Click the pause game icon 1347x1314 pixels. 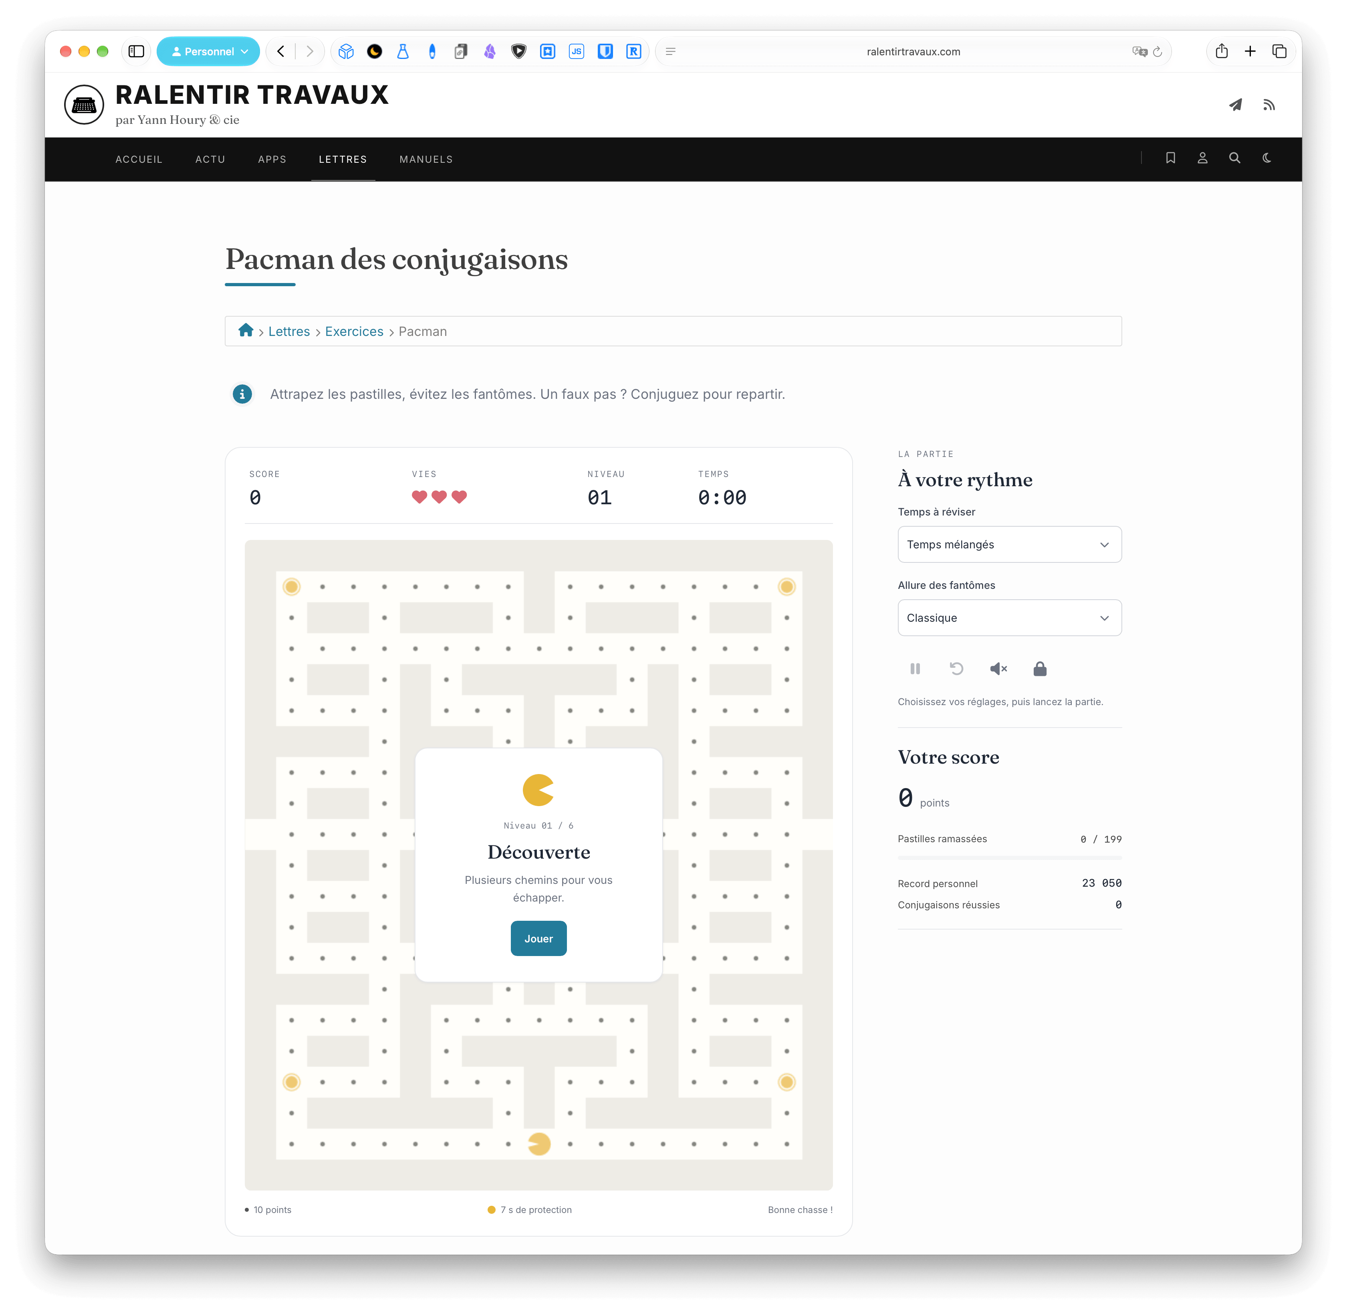(x=915, y=668)
